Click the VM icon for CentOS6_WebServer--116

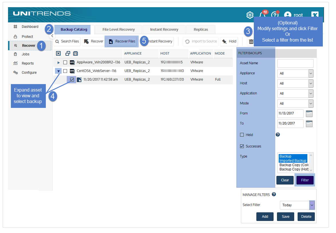tap(72, 71)
